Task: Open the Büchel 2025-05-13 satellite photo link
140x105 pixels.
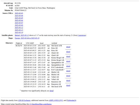Action: coord(22,35)
